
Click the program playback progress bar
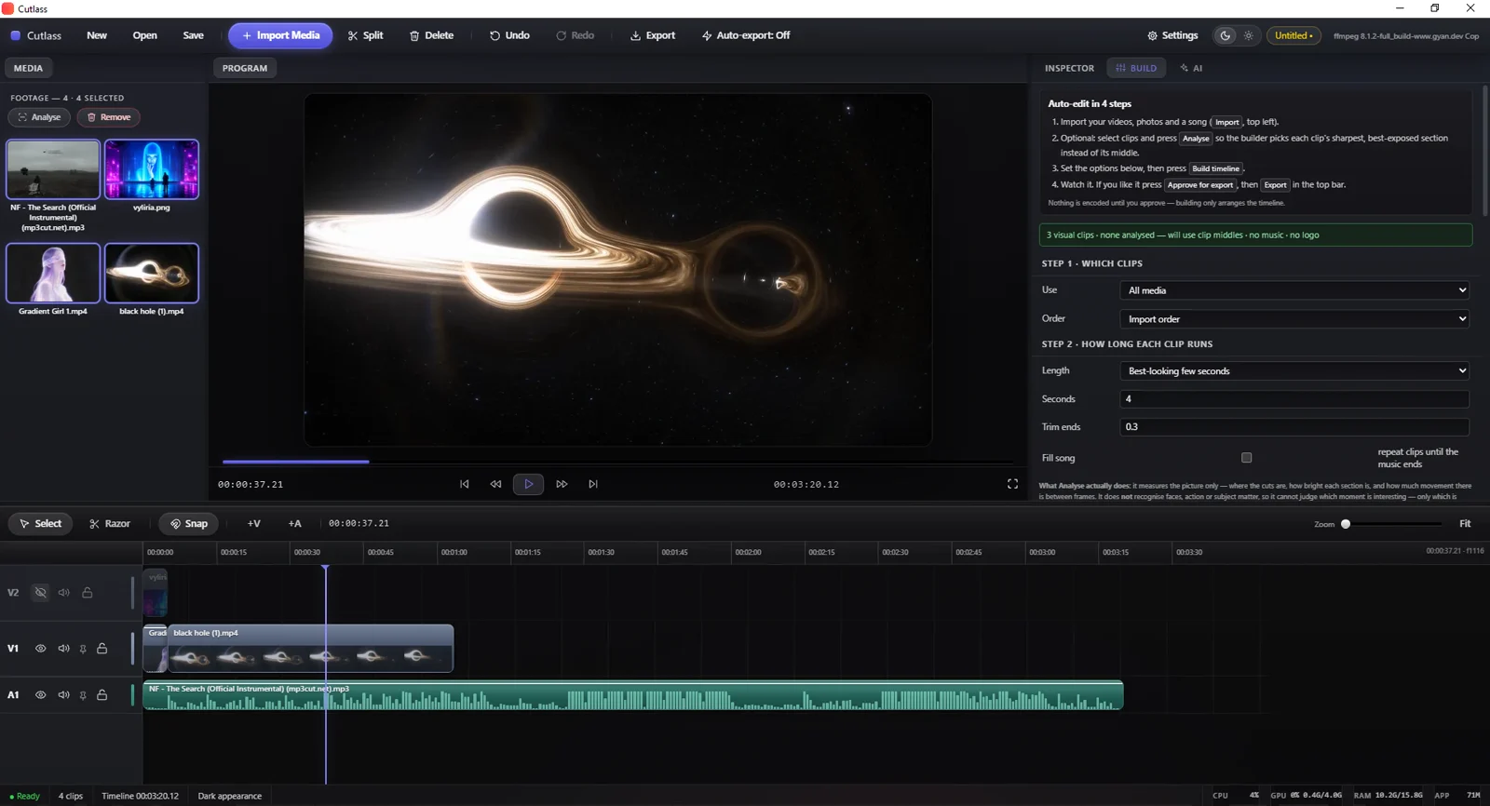click(x=617, y=462)
